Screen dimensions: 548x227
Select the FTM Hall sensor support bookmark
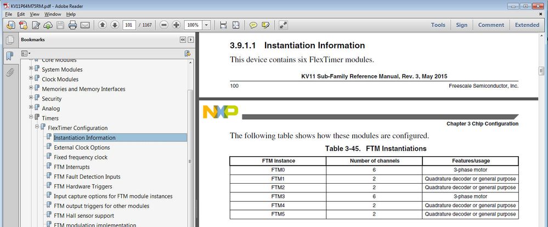84,216
